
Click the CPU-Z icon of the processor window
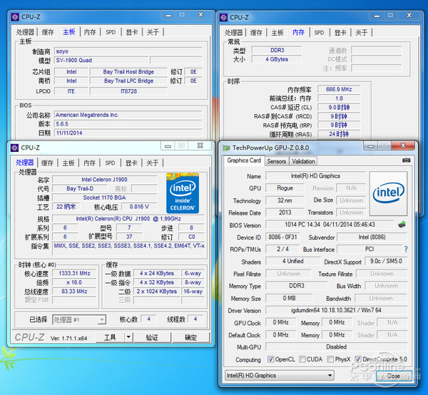point(14,148)
